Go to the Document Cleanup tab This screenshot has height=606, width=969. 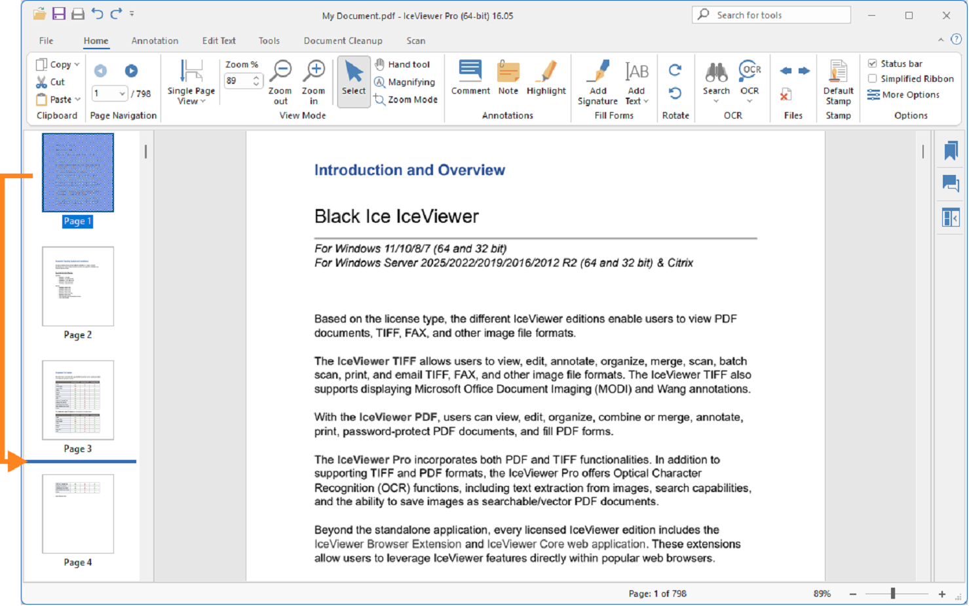click(343, 41)
